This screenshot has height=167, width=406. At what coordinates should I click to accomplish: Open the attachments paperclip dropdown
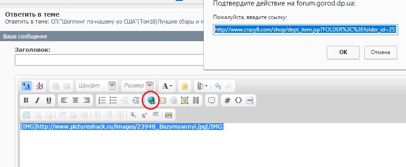click(x=202, y=86)
